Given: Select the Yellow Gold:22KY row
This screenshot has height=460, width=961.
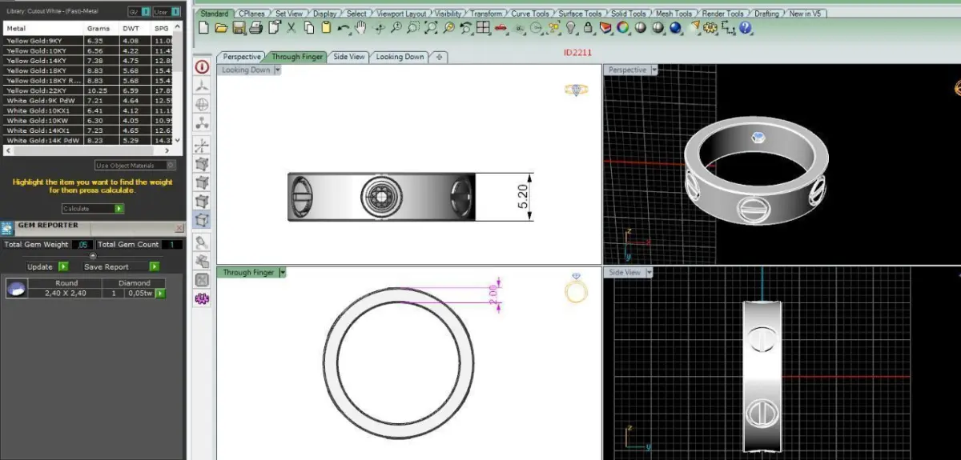Looking at the screenshot, I should click(x=88, y=90).
